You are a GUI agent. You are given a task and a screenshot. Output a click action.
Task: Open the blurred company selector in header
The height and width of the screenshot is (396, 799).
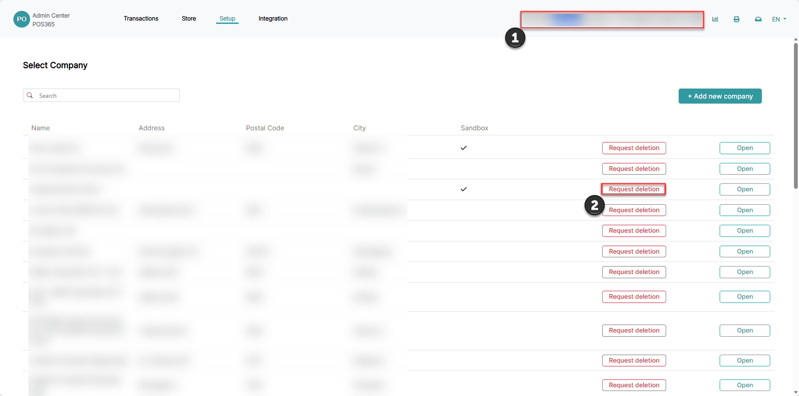click(x=612, y=20)
